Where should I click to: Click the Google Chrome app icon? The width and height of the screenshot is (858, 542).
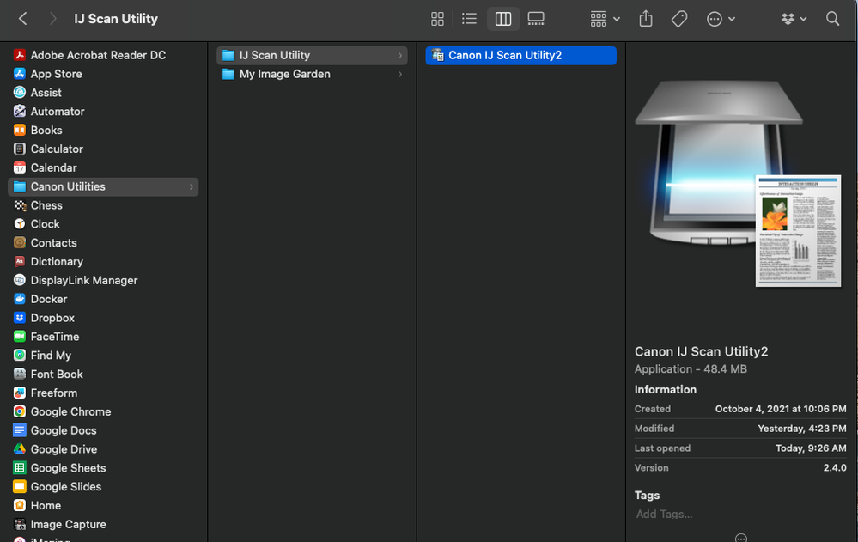(x=20, y=411)
